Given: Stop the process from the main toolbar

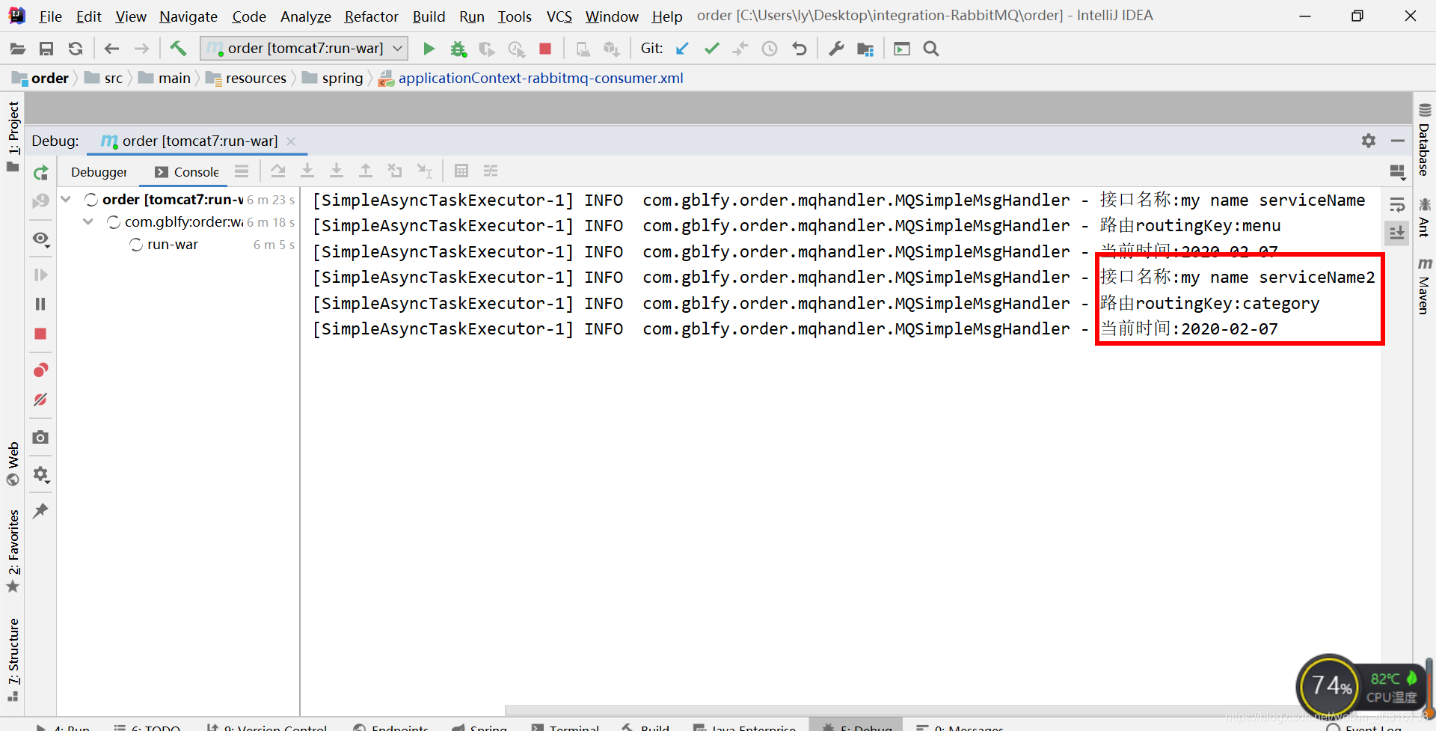Looking at the screenshot, I should click(545, 49).
